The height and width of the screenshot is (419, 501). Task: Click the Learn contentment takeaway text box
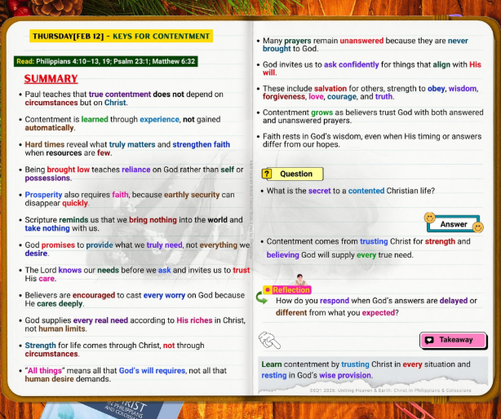tap(373, 369)
